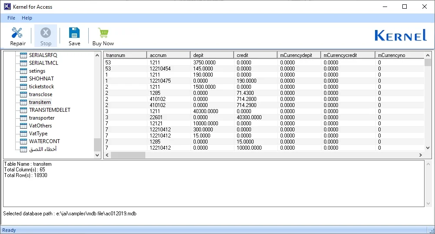
Task: Click the credit column header
Action: pos(255,55)
